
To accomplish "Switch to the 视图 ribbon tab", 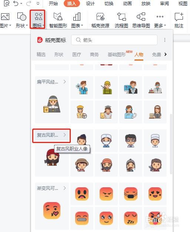I will [x=183, y=3].
